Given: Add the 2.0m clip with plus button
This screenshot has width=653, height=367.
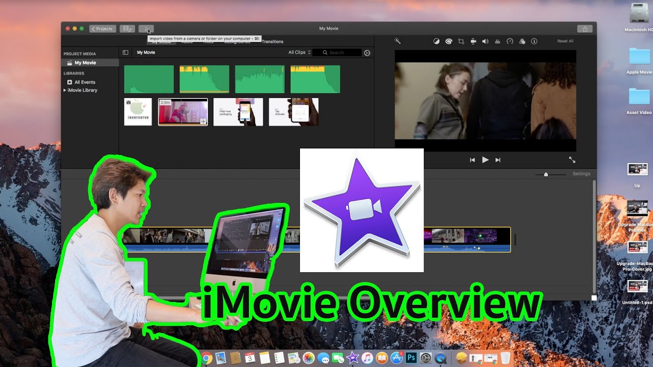Looking at the screenshot, I should pos(203,121).
